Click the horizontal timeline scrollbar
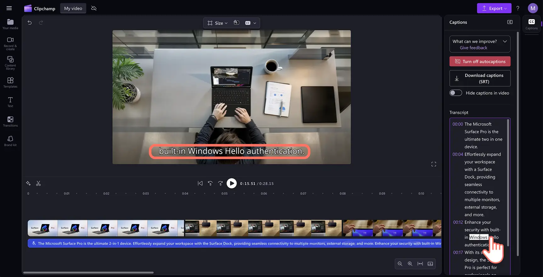 pyautogui.click(x=88, y=273)
